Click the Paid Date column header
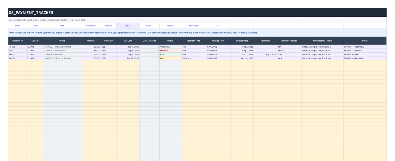 (265, 41)
